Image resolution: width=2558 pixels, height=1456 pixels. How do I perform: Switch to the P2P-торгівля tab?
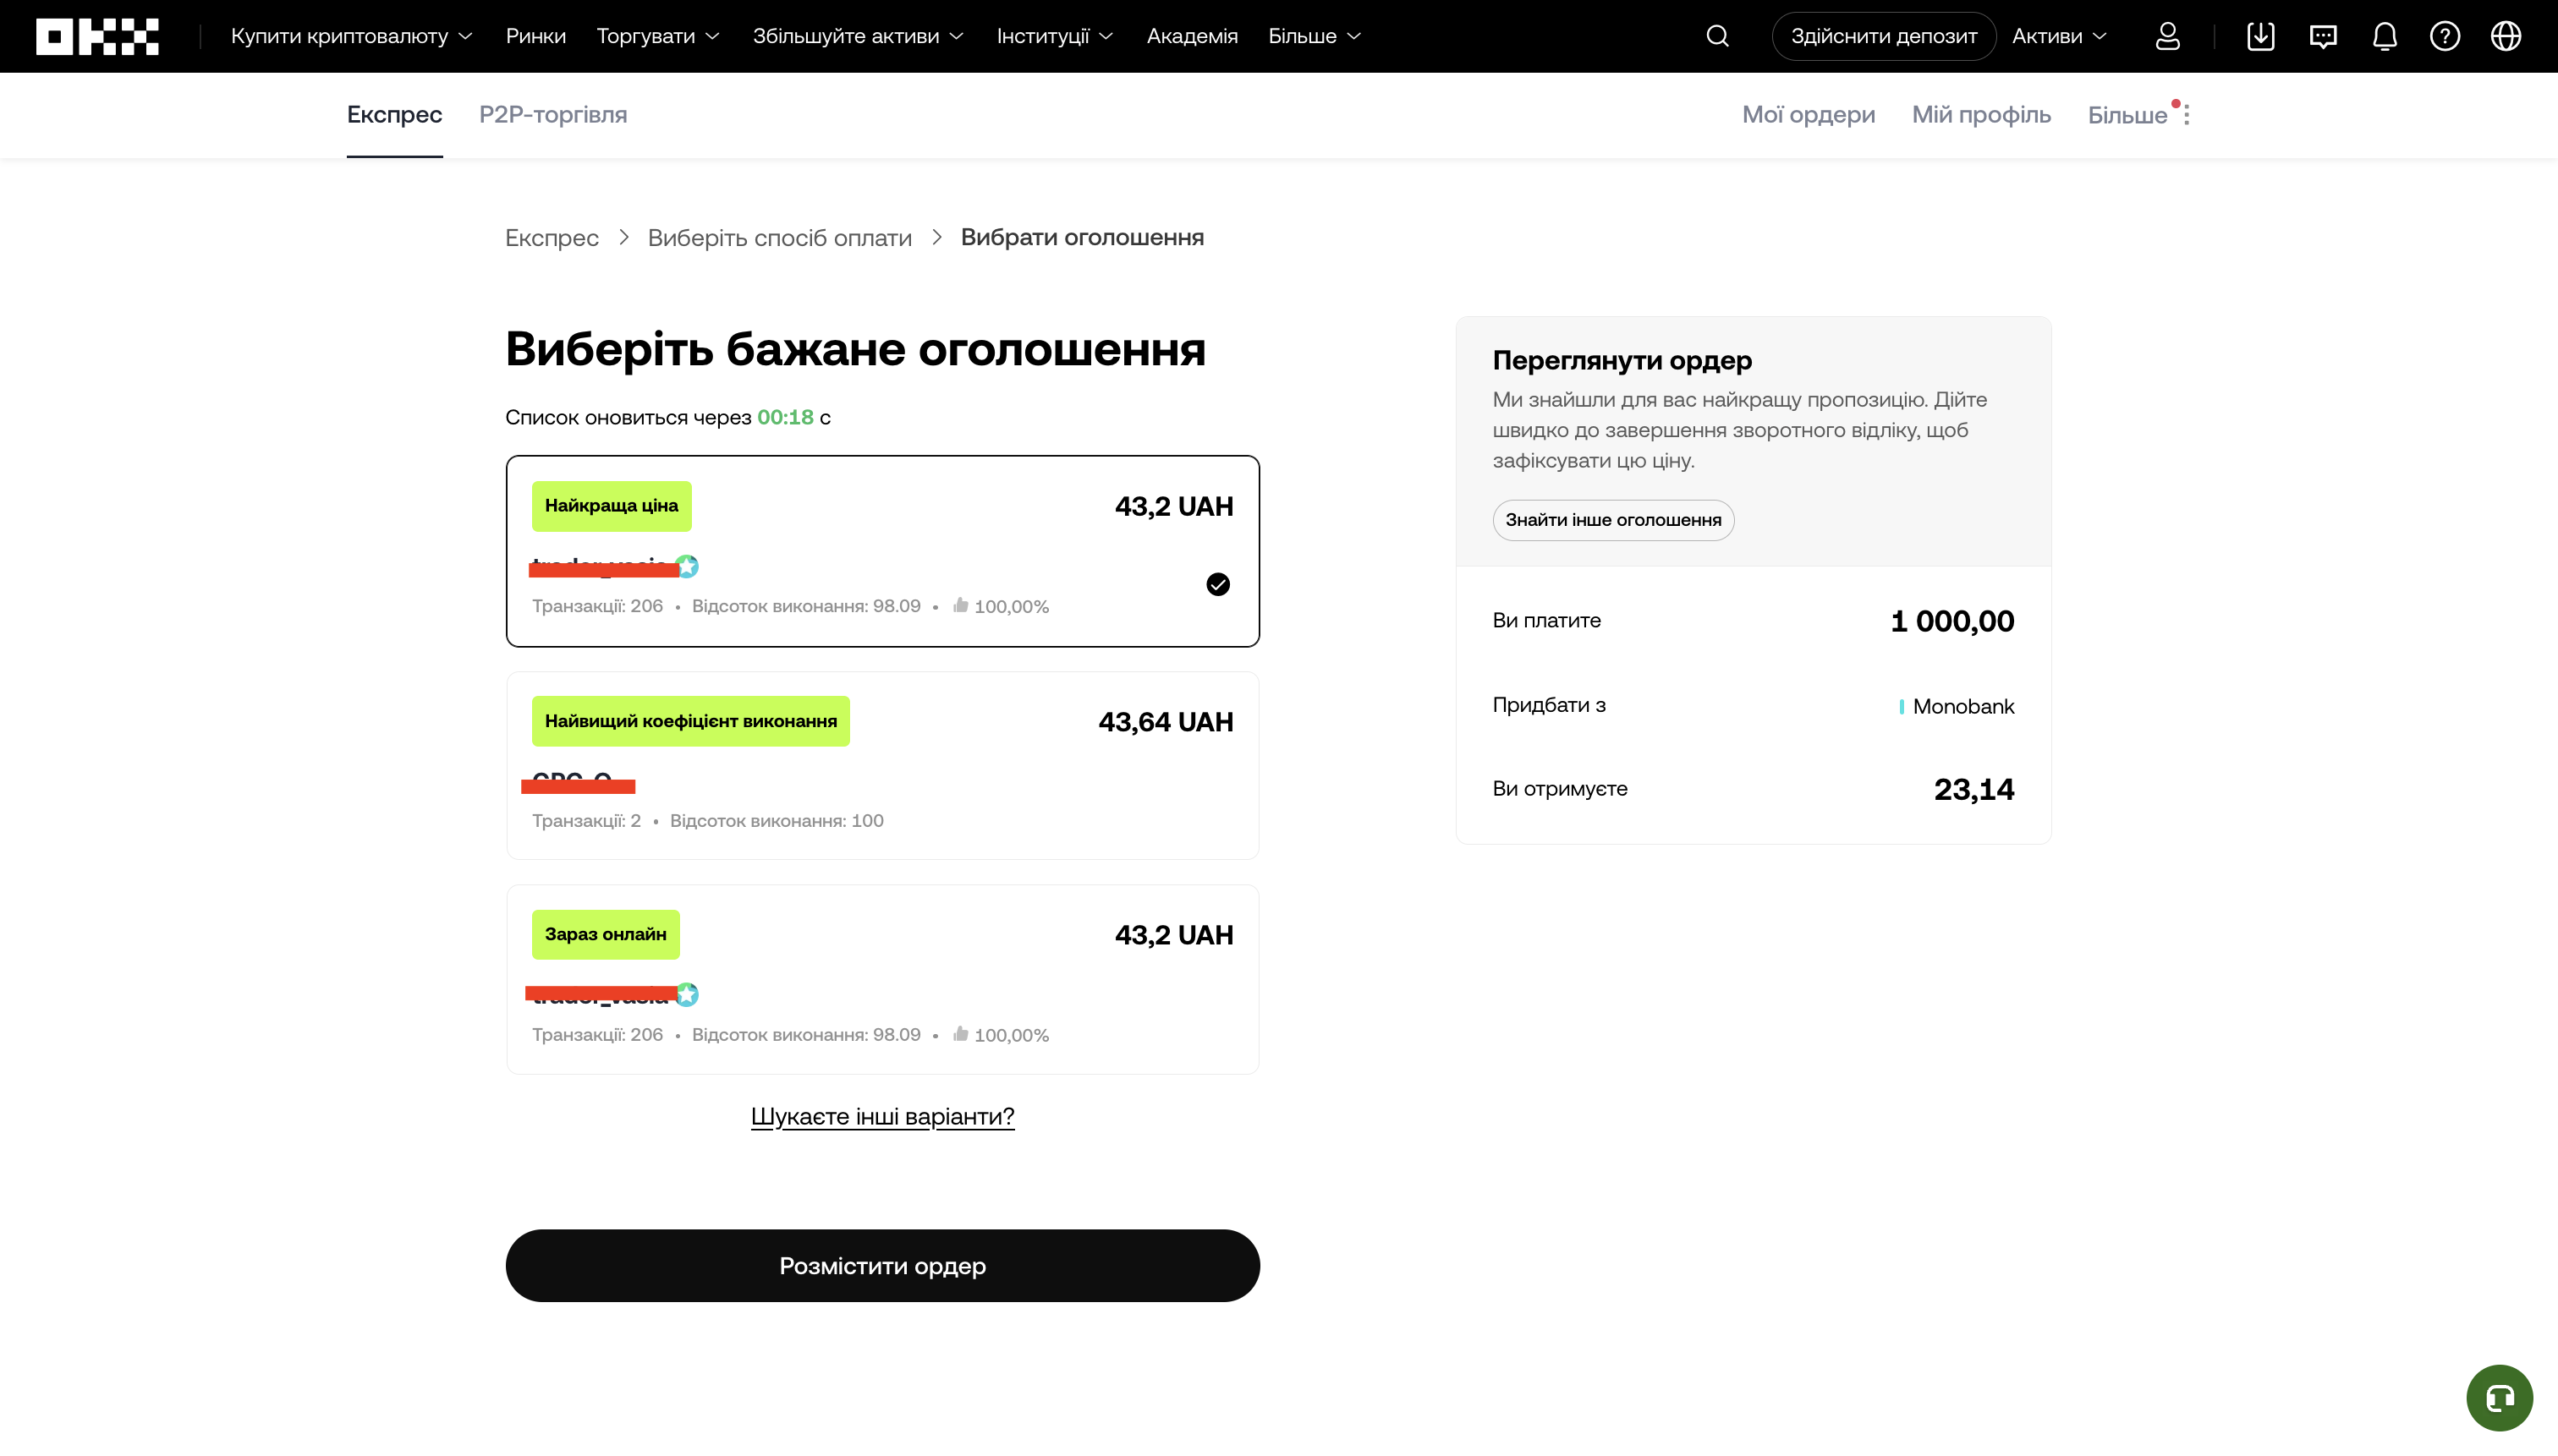click(553, 115)
